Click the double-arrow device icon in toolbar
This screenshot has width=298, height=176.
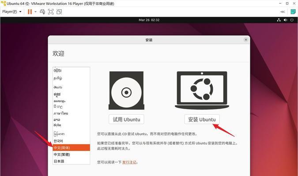click(x=283, y=12)
